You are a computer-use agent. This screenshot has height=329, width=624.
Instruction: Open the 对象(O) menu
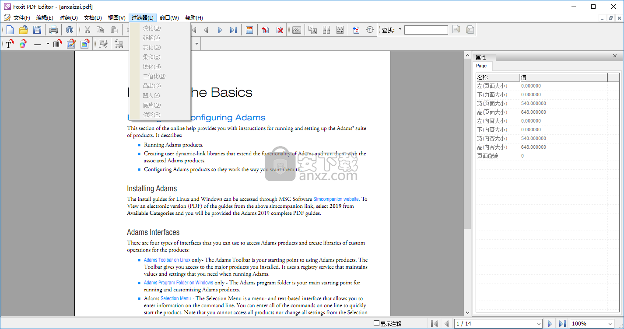[68, 18]
